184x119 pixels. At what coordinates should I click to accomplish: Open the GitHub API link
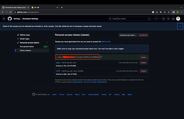(x=106, y=42)
